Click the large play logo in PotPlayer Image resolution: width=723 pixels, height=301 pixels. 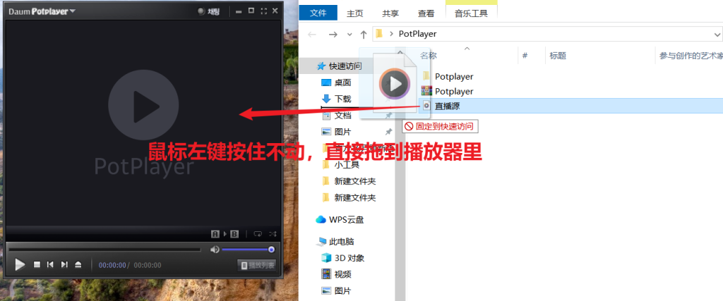click(x=143, y=106)
